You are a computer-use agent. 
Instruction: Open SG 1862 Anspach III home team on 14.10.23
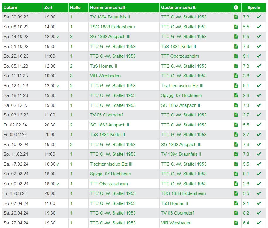[110, 37]
